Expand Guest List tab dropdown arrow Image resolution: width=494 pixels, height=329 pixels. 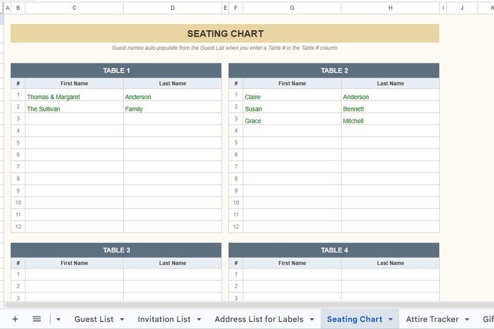click(122, 319)
